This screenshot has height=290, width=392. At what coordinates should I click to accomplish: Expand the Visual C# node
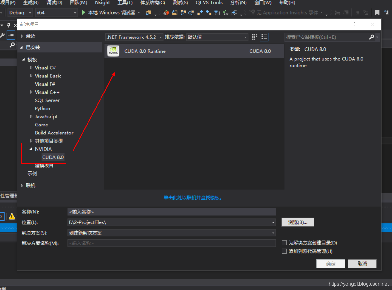31,68
